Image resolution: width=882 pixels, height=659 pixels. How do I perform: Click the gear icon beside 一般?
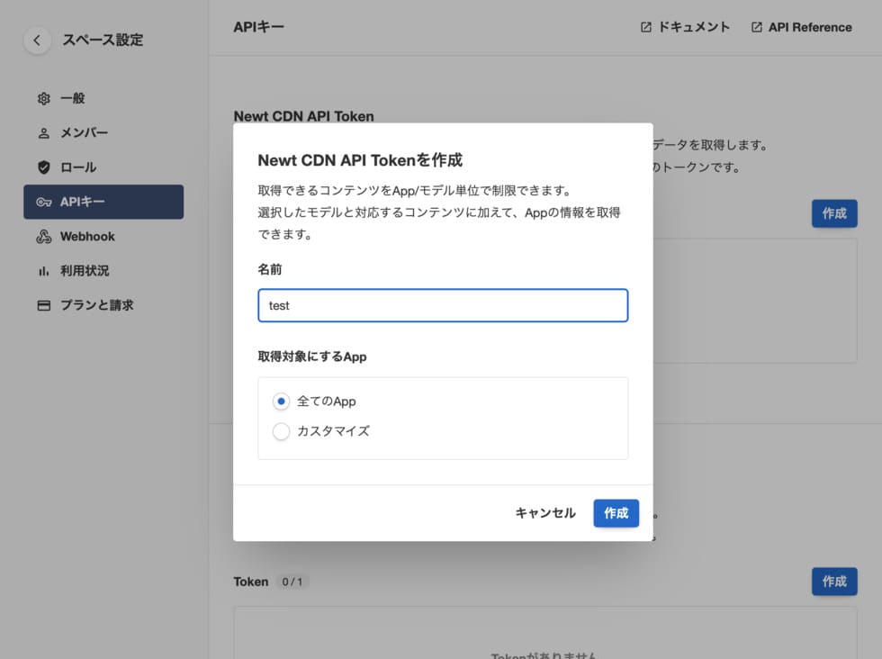[x=44, y=98]
